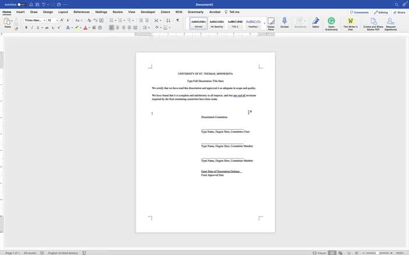Click the Undo arrow icon
Viewport: 409px width, 255px height.
tap(44, 5)
